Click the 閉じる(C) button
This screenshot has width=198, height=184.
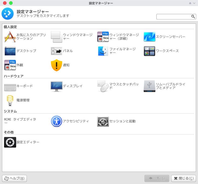(x=183, y=178)
